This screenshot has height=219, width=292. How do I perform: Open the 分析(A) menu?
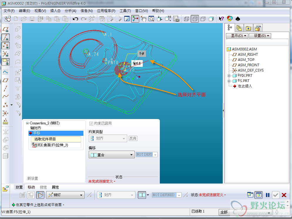coord(71,11)
